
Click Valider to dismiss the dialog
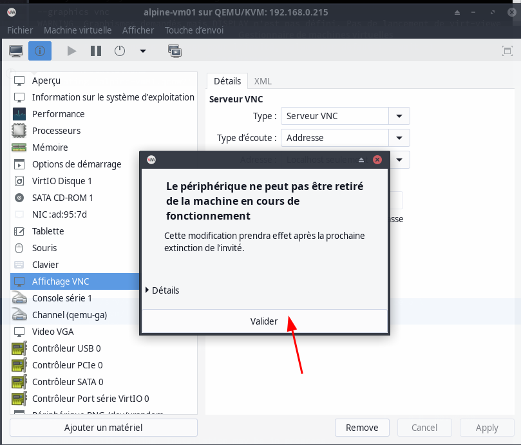(264, 321)
